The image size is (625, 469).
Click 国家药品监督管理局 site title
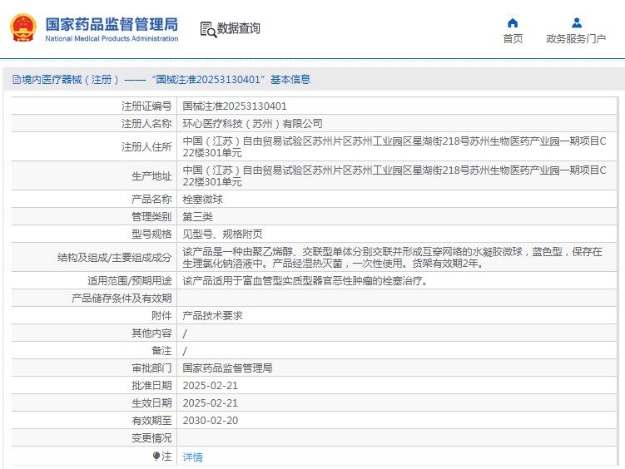pos(112,24)
